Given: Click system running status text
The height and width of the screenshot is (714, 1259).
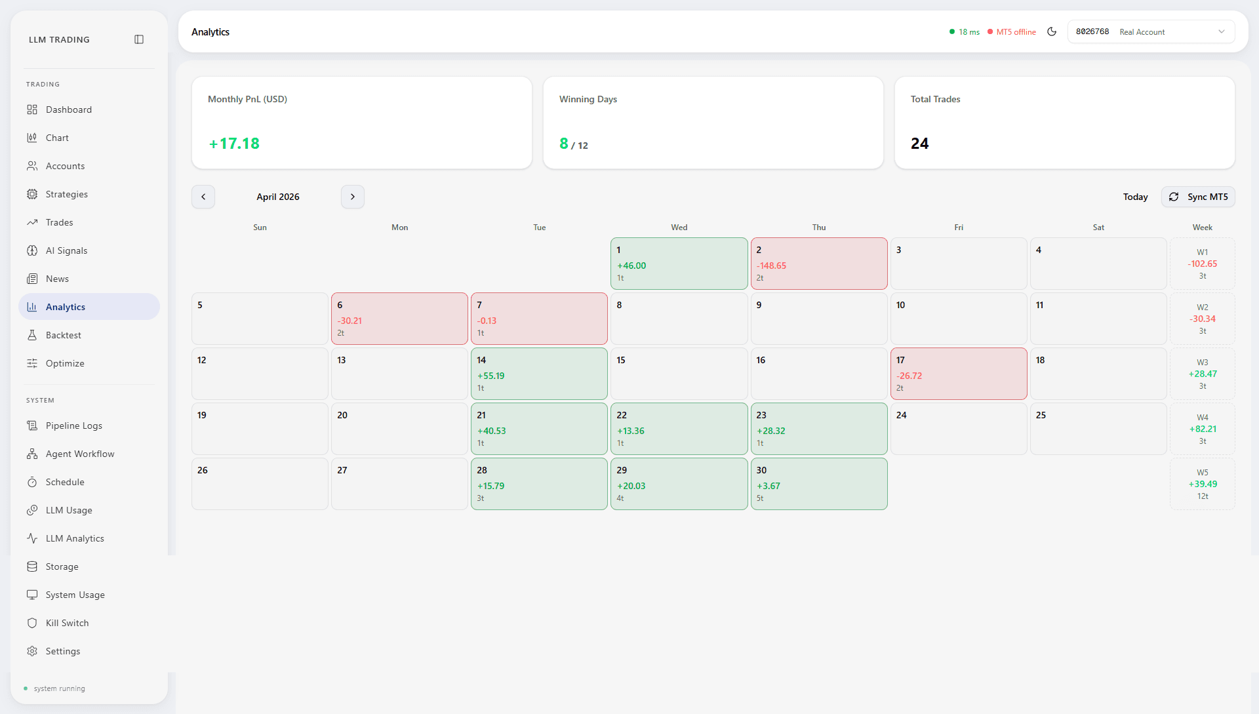Looking at the screenshot, I should [x=60, y=688].
